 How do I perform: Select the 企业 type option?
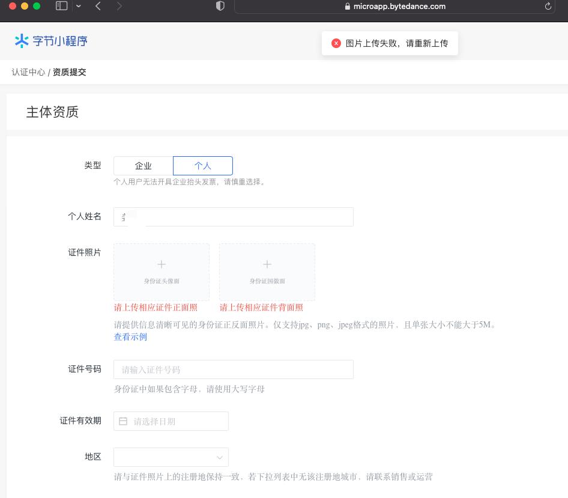click(144, 166)
